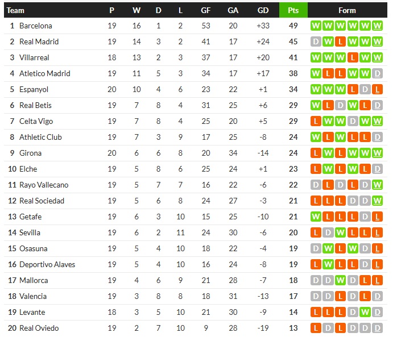Click the win badge in Rayo Vallecano's form
Screen dimensions: 397x341
click(x=378, y=185)
